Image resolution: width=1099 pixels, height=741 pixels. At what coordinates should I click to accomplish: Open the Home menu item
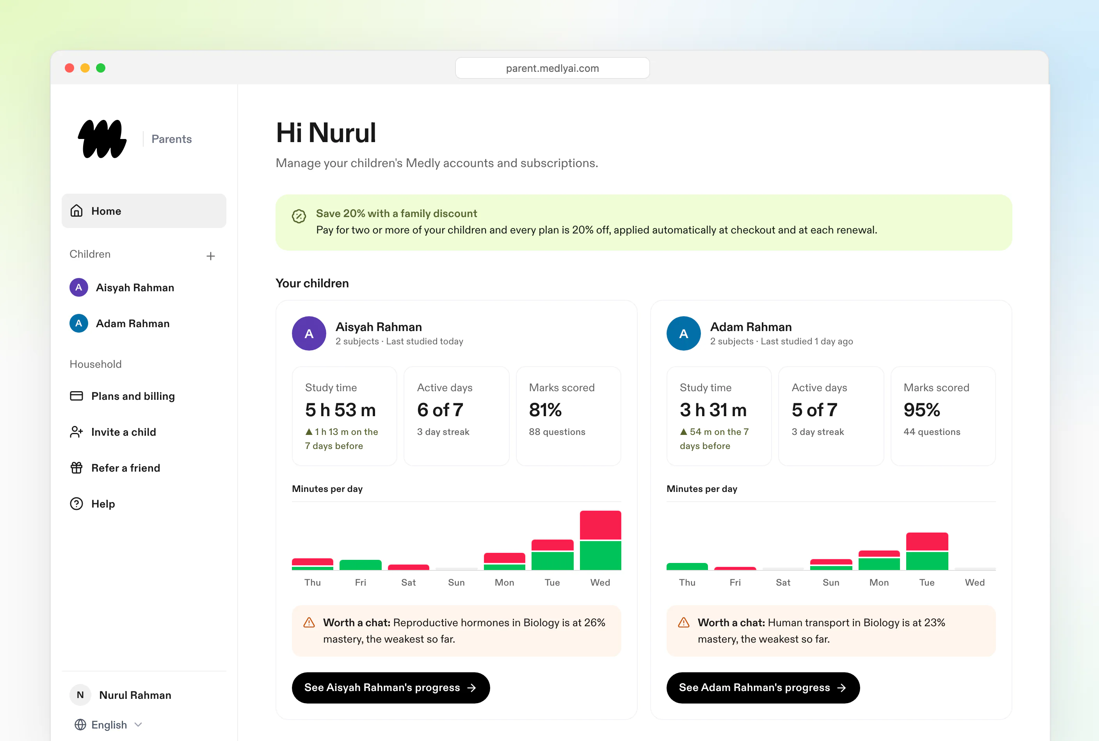click(144, 211)
